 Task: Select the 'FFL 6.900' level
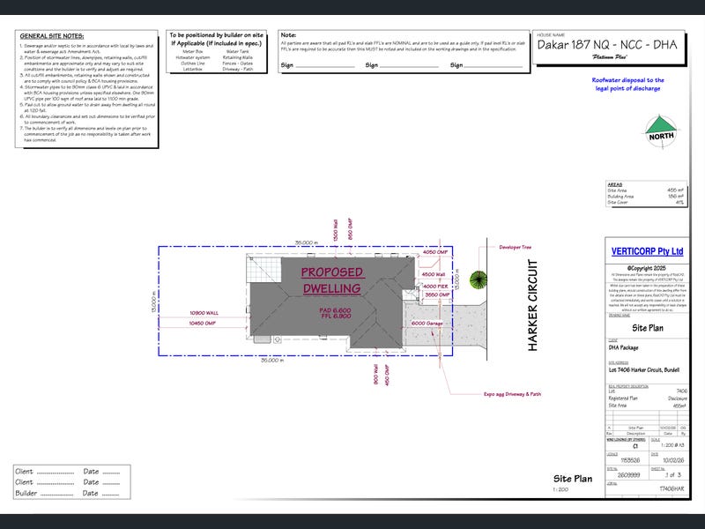(336, 317)
